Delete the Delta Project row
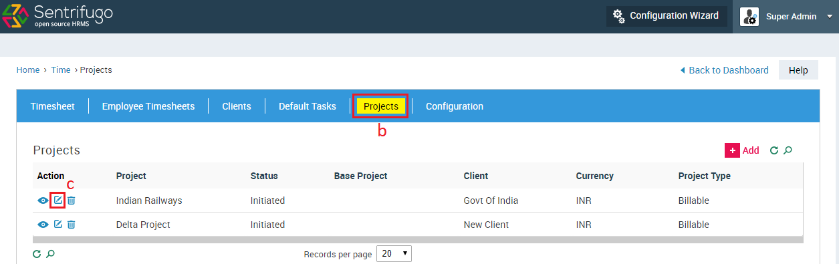Viewport: 839px width, 264px height. coord(72,225)
